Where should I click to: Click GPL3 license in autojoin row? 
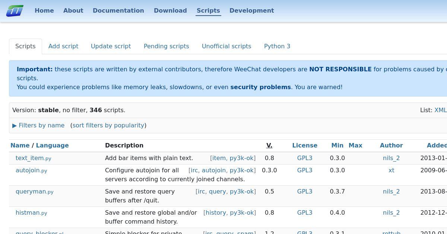(305, 170)
